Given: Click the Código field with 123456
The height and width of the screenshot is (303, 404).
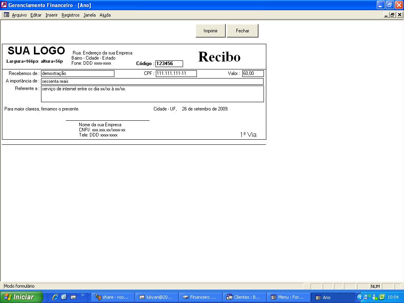Looking at the screenshot, I should 169,64.
